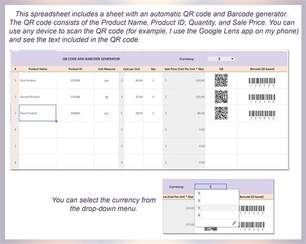Click sale price 120.00 in the main table

pos(200,80)
